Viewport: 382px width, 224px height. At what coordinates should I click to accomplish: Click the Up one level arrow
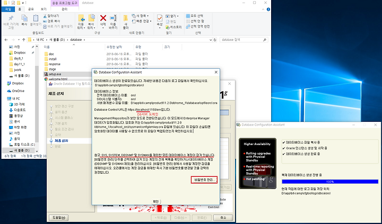click(24, 40)
